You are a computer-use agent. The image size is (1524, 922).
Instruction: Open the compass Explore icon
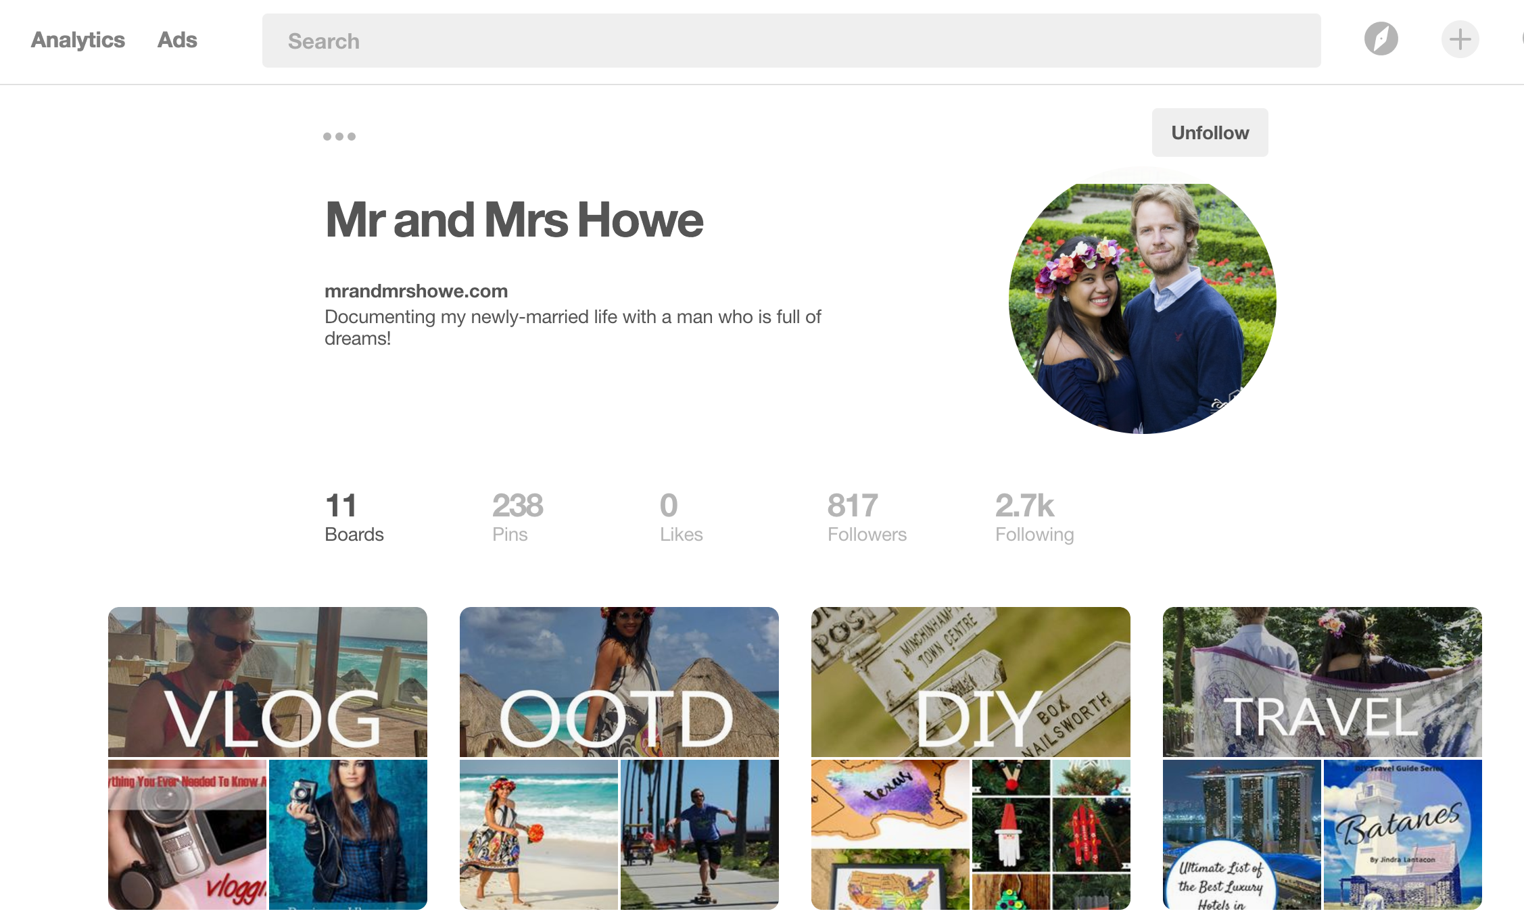click(1381, 39)
